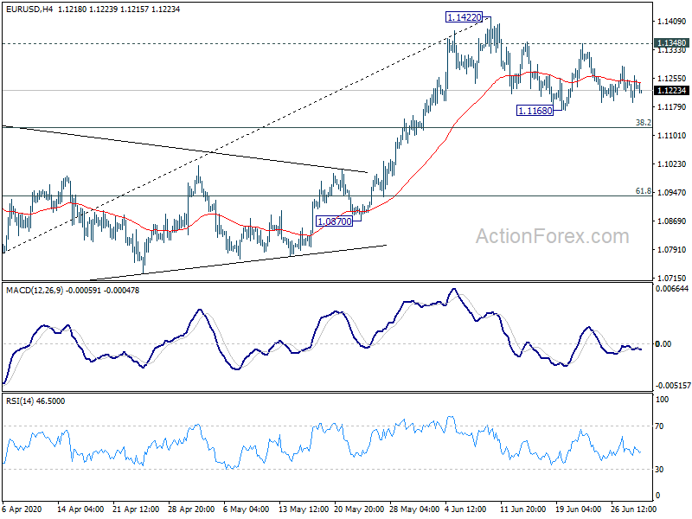Click the MACD -0.005157 scale value

672,385
